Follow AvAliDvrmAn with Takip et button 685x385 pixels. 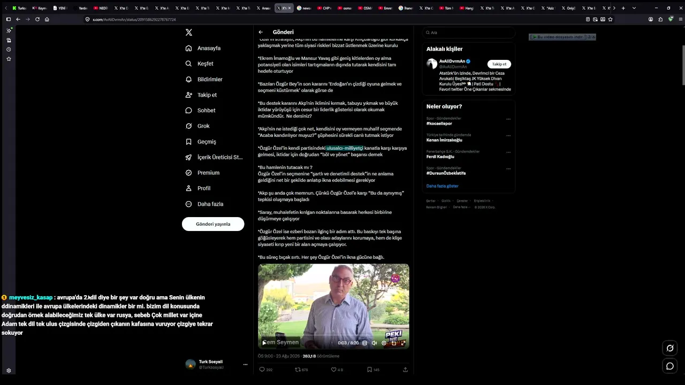(x=499, y=64)
